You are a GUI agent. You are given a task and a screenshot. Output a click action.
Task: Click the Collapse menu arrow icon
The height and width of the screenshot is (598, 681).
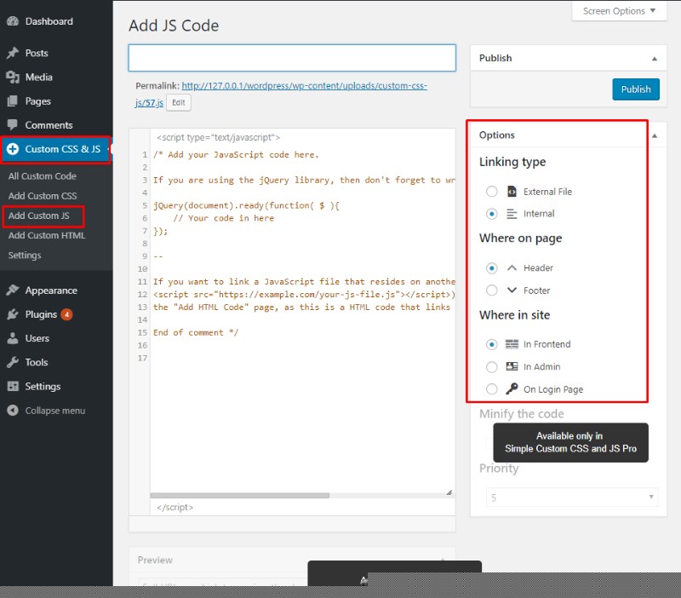point(13,411)
